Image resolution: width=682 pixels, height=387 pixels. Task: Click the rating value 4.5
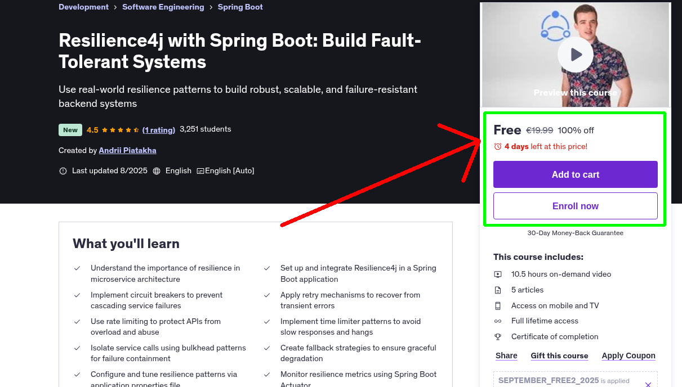92,130
